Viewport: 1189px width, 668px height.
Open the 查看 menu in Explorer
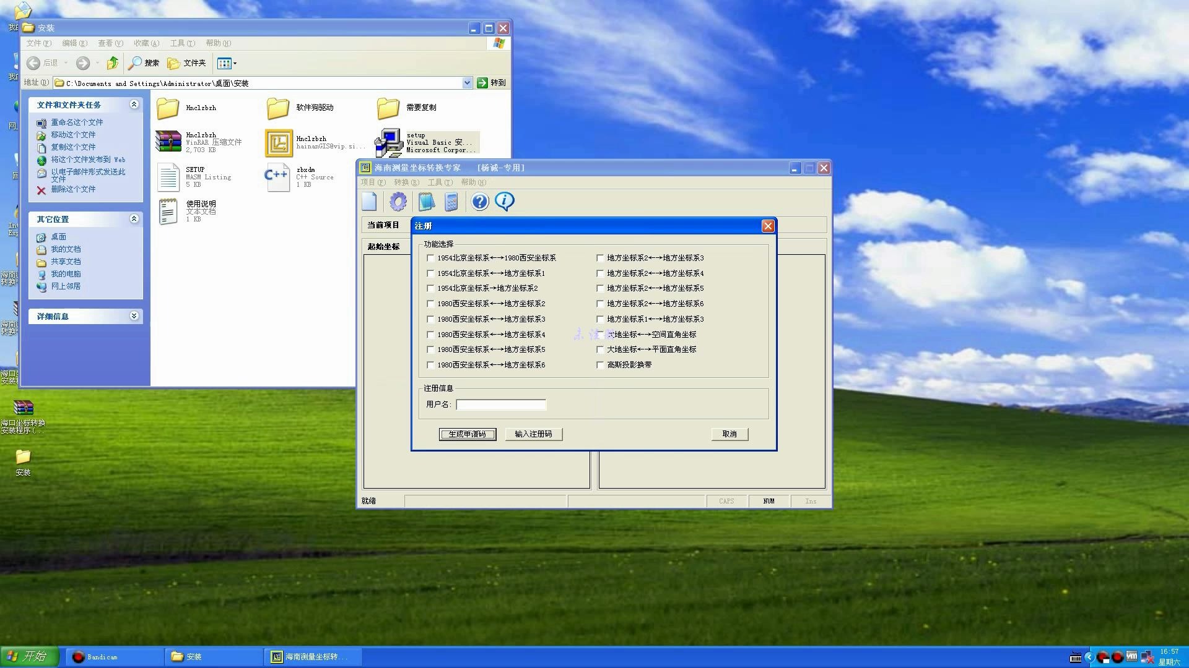[x=110, y=43]
